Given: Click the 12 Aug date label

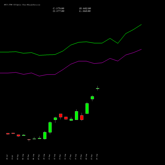Looking at the screenshot, I should pyautogui.click(x=54, y=157).
